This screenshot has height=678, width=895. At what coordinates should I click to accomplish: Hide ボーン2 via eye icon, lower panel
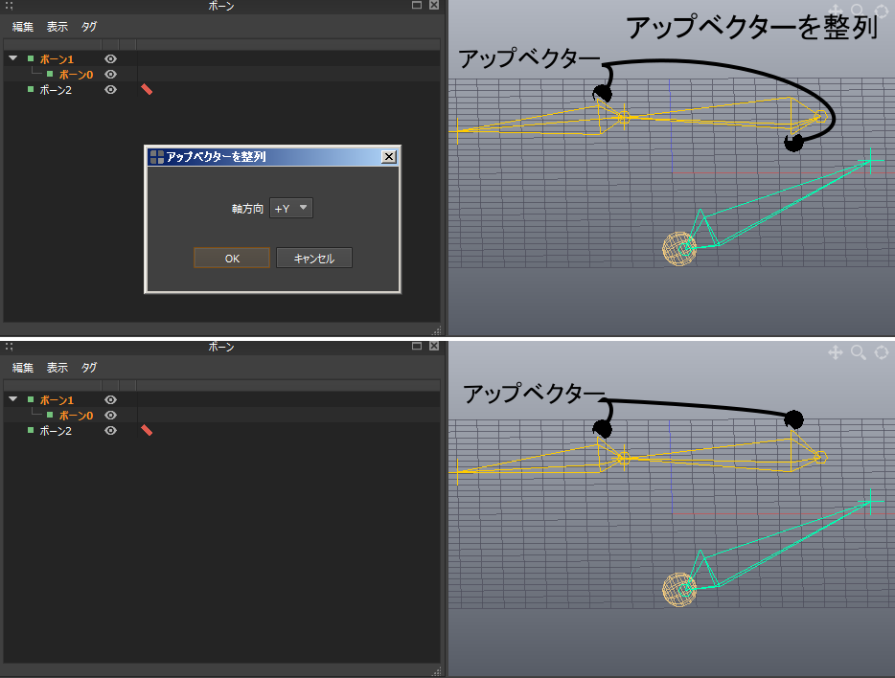coord(111,431)
